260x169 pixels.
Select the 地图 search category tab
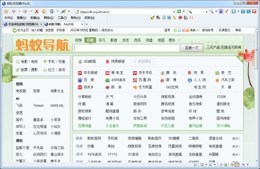(x=161, y=40)
